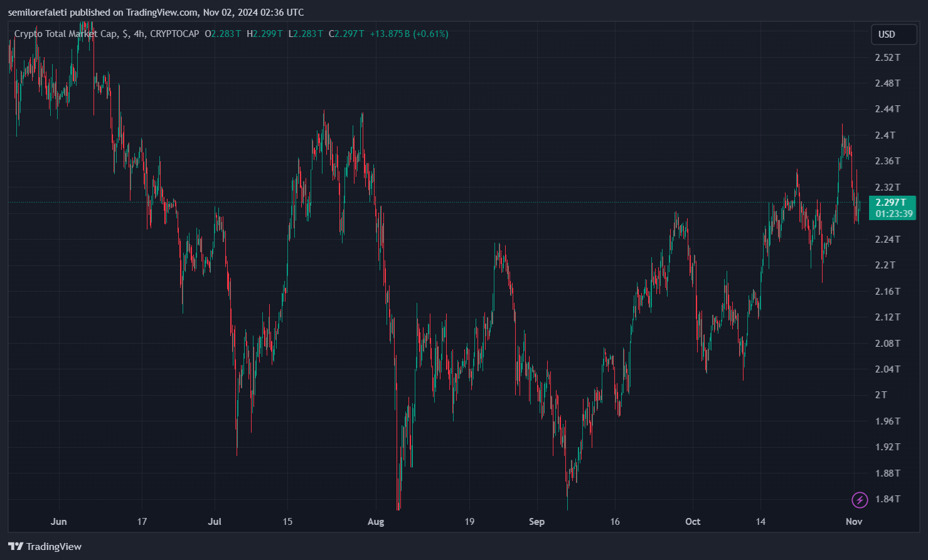
Task: Click the Jul label on time axis
Action: pos(215,522)
